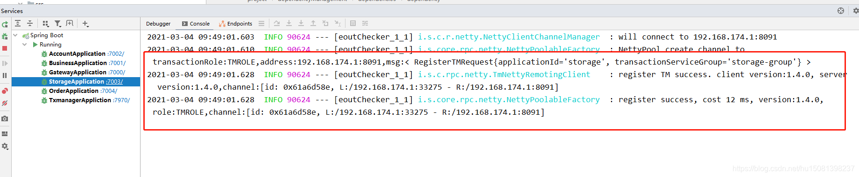Rerun the selected service
Image resolution: width=859 pixels, height=177 pixels.
(x=5, y=24)
